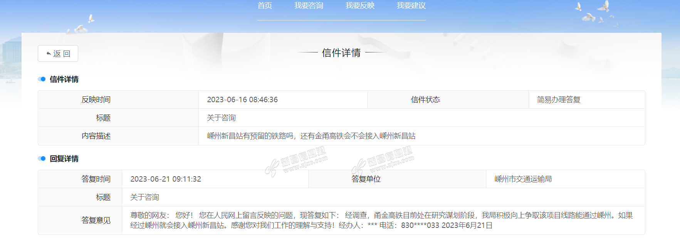Screen dimensions: 680x241
Task: Click the right watermark logo near 答复单位
Action: point(383,162)
